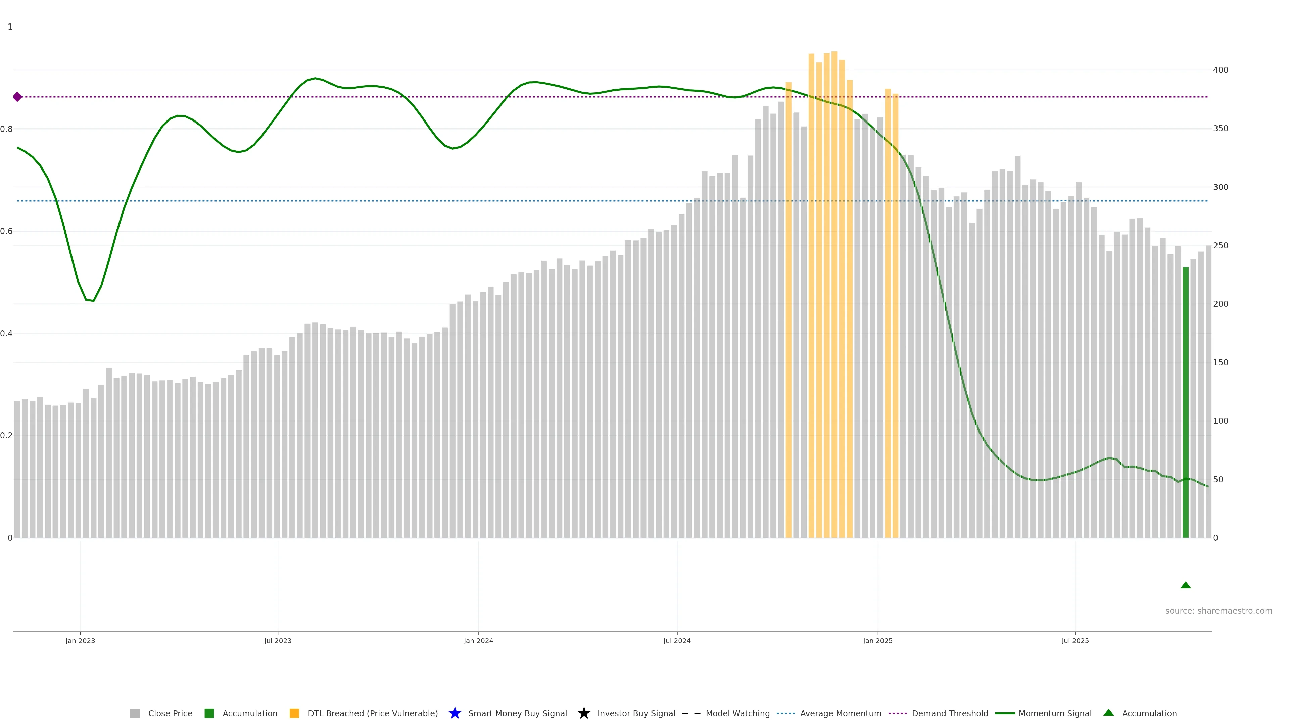Image resolution: width=1289 pixels, height=725 pixels.
Task: Toggle the DTL Breached (Price Vulnerable) label
Action: tap(372, 713)
